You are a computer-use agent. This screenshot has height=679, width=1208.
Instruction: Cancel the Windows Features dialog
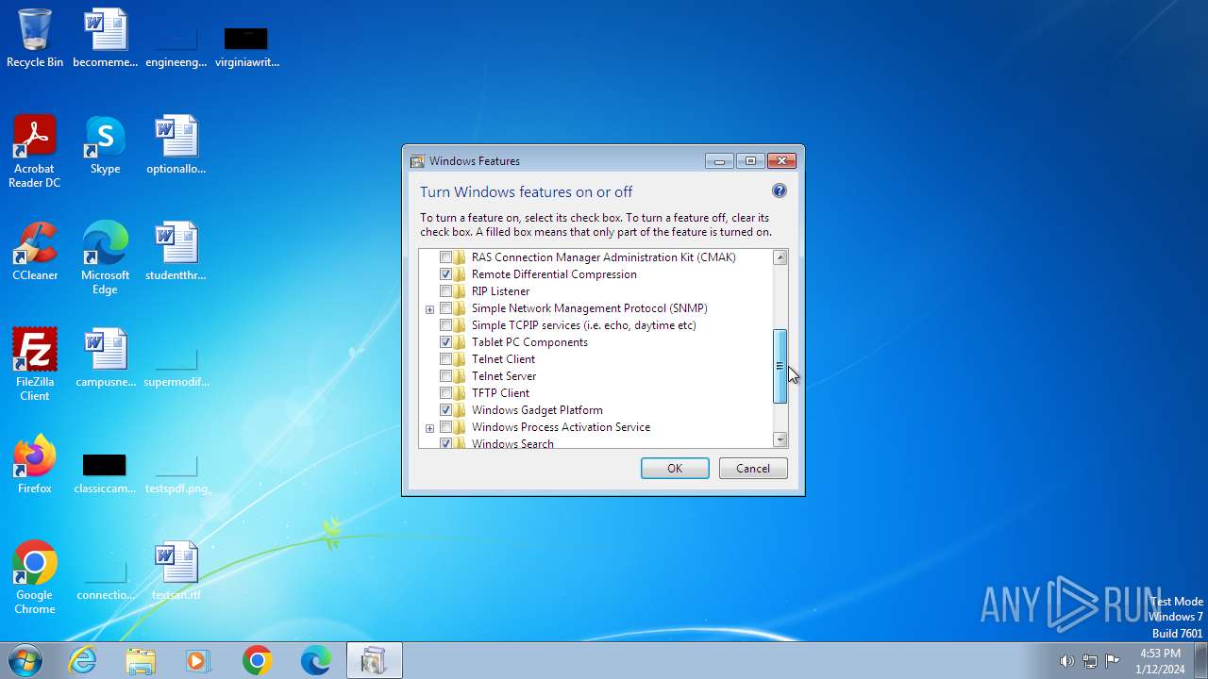coord(753,469)
